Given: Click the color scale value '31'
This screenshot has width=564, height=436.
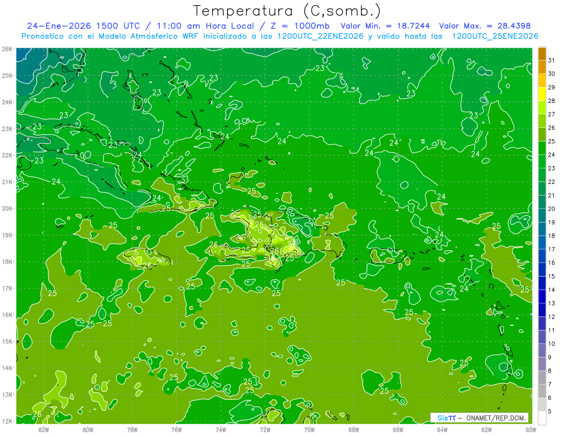Looking at the screenshot, I should (551, 61).
